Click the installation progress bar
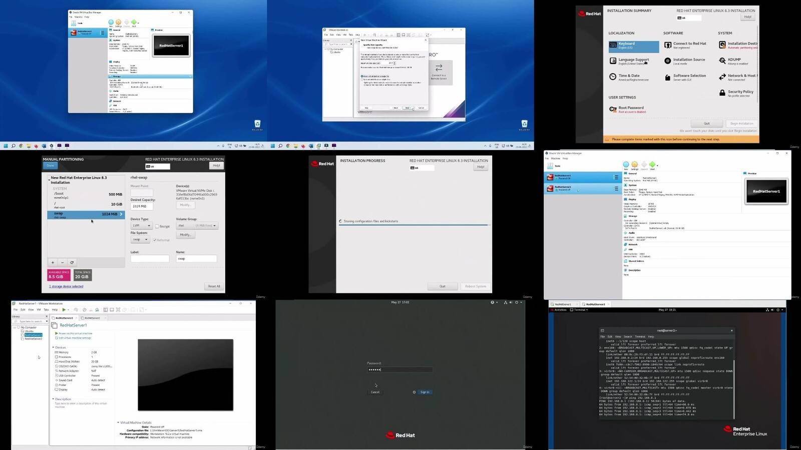Viewport: 801px width, 450px height. (414, 225)
